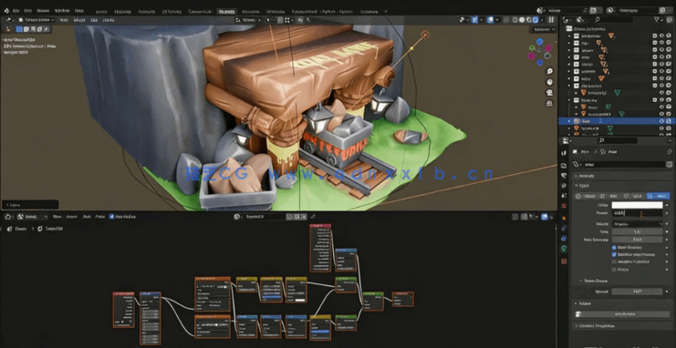This screenshot has width=676, height=348.
Task: Expand the last operation panel in viewport corner
Action: pyautogui.click(x=30, y=205)
